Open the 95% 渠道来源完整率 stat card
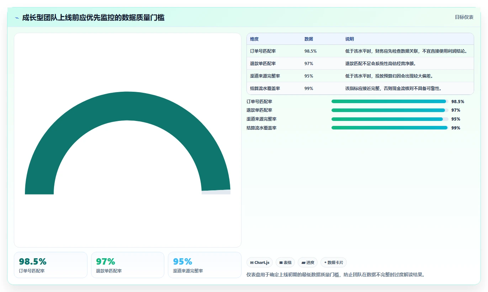Image resolution: width=488 pixels, height=292 pixels. pos(205,265)
